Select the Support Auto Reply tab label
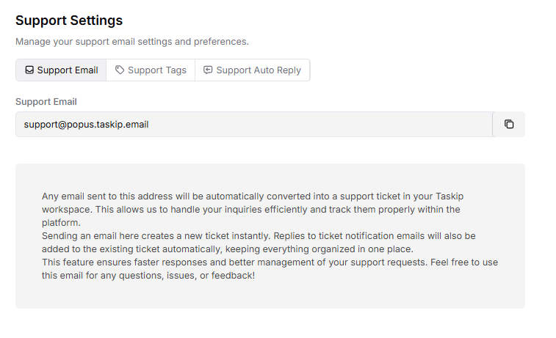The width and height of the screenshot is (556, 338). pyautogui.click(x=259, y=70)
